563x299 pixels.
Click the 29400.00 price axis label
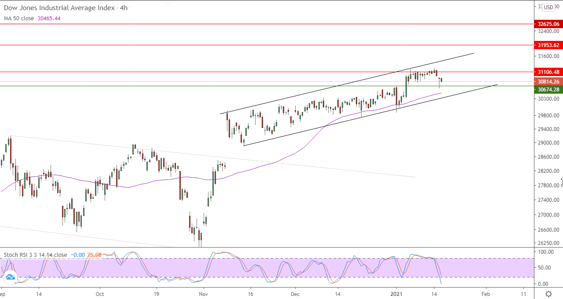coord(548,129)
